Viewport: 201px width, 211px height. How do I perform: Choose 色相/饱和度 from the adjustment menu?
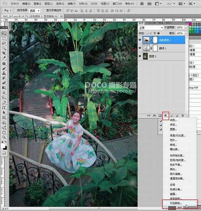tap(178, 160)
